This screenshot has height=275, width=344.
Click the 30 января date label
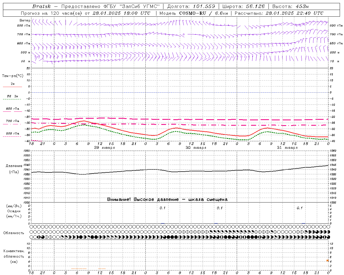[196, 148]
